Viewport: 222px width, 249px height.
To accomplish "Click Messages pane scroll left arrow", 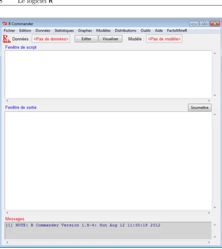I will click(7, 242).
